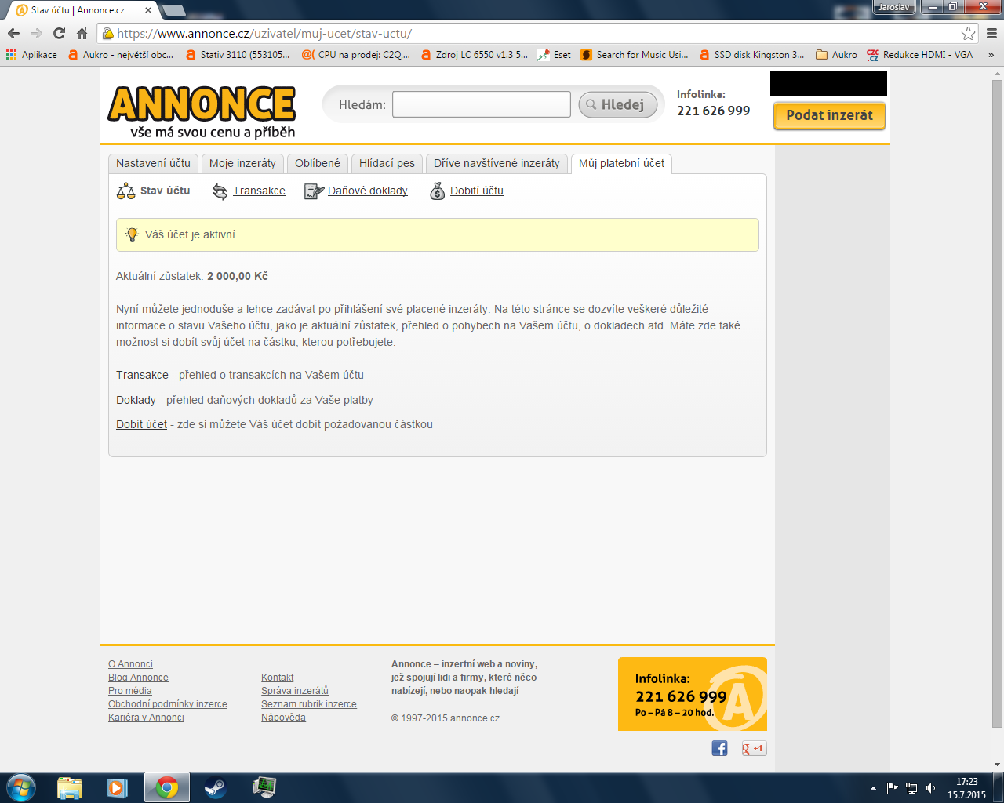Go to the Chrome home page icon
This screenshot has height=803, width=1004.
82,34
